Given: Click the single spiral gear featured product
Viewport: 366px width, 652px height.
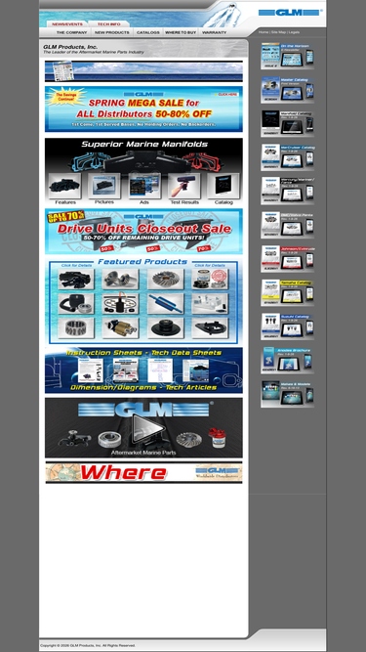Looking at the screenshot, I should point(165,279).
